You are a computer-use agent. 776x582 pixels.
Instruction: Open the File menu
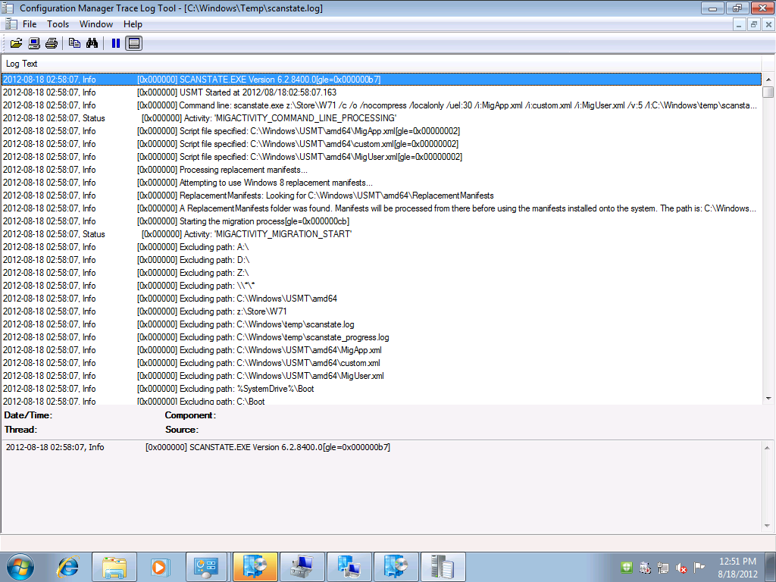tap(30, 23)
